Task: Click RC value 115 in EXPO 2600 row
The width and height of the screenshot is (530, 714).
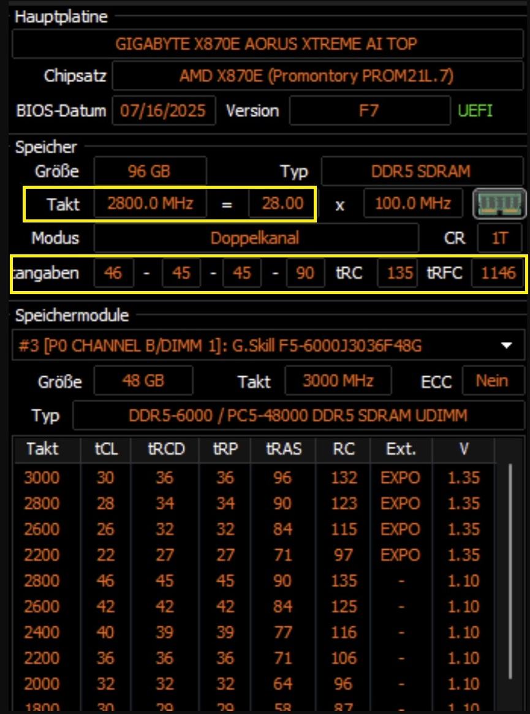Action: 344,529
